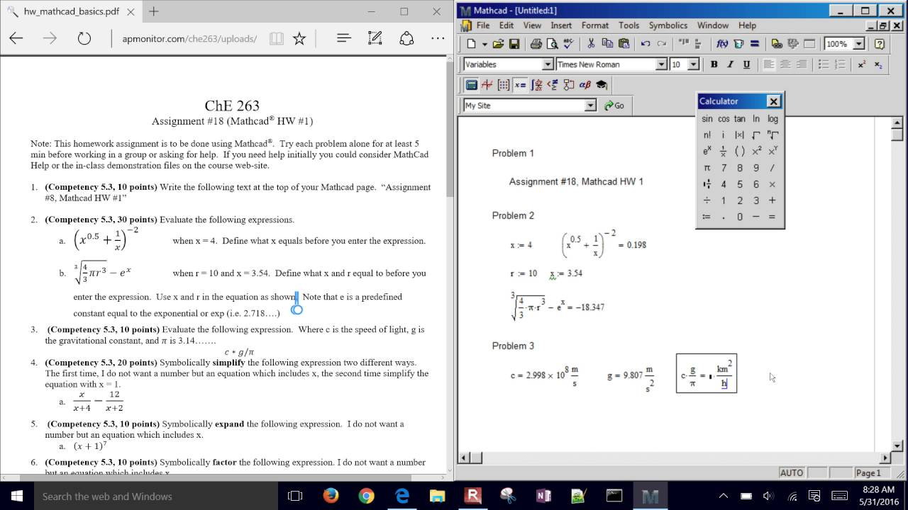The height and width of the screenshot is (510, 908).
Task: Open the Symbolic keyword toolbar graduation cap
Action: [602, 85]
